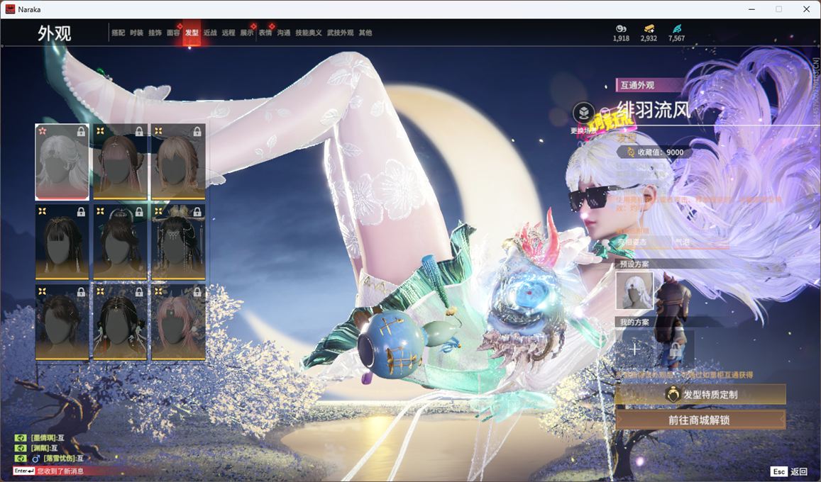The image size is (821, 482).
Task: Click the 更换场景 cube scene icon
Action: tap(584, 113)
